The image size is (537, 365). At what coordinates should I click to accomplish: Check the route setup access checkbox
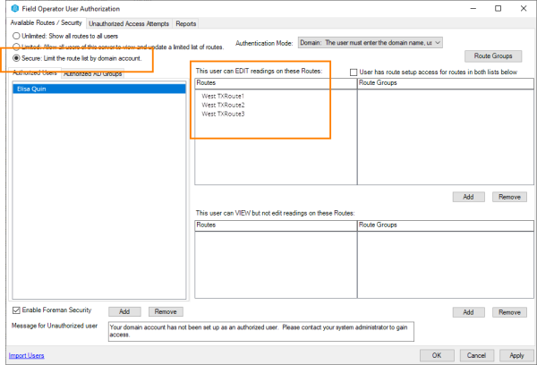(x=354, y=71)
